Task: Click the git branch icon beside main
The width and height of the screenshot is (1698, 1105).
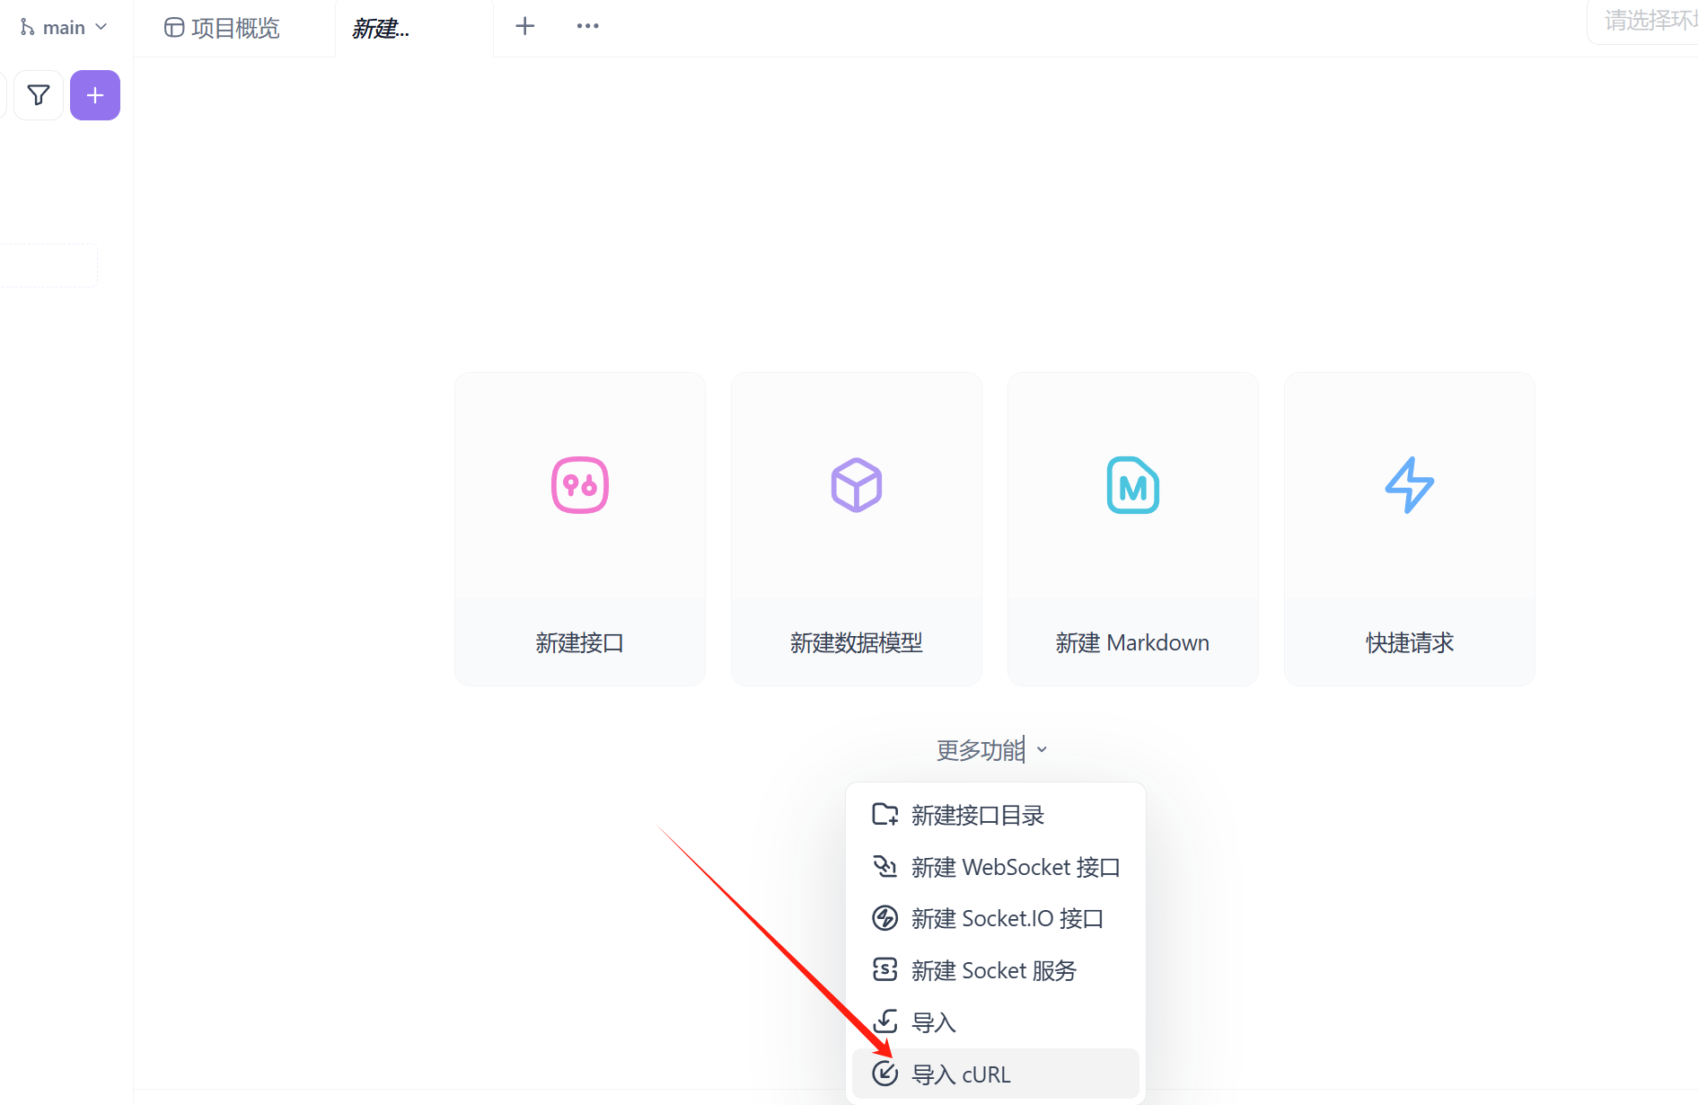Action: point(27,28)
